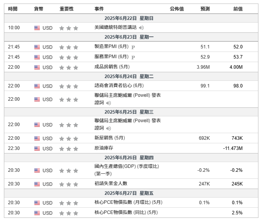This screenshot has height=221, width=260.
Task: Click the previous value 98.0
Action: pyautogui.click(x=238, y=86)
